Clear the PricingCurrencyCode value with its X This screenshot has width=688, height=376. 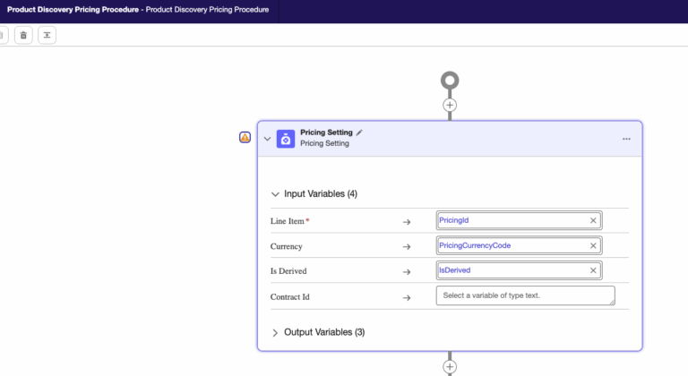click(592, 245)
